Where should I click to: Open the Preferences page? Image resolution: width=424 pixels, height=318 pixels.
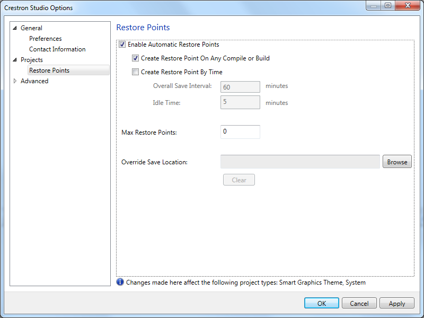click(46, 39)
